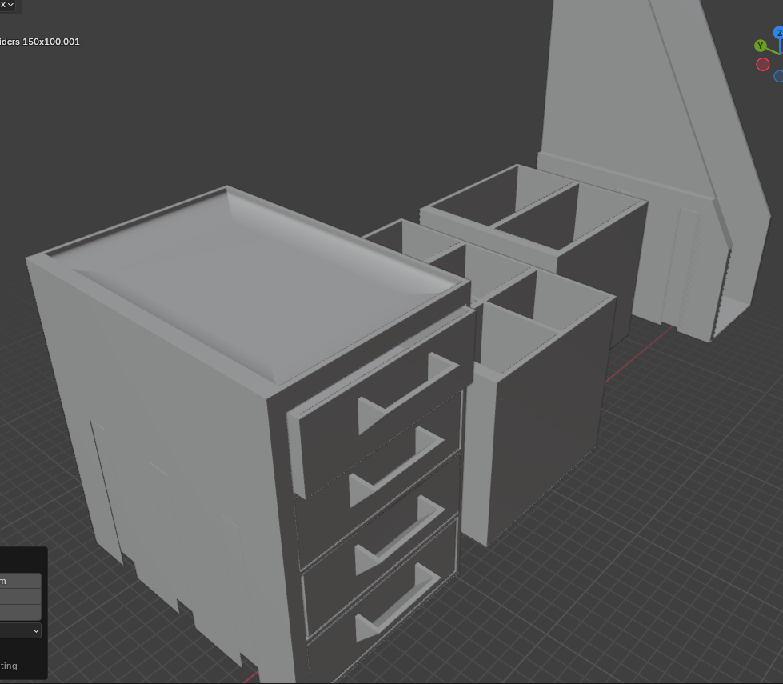The height and width of the screenshot is (684, 783).
Task: Click the green Y axis gizmo handle
Action: click(x=760, y=46)
